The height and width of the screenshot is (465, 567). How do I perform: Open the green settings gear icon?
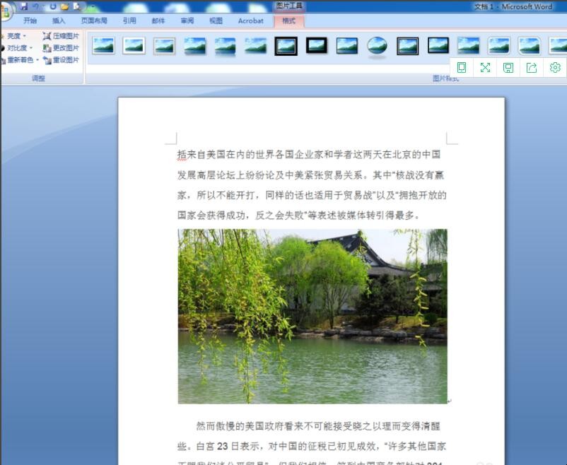coord(555,68)
